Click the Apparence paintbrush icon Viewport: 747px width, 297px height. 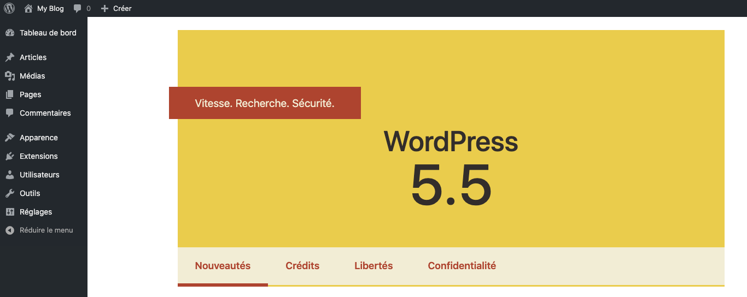pyautogui.click(x=10, y=138)
